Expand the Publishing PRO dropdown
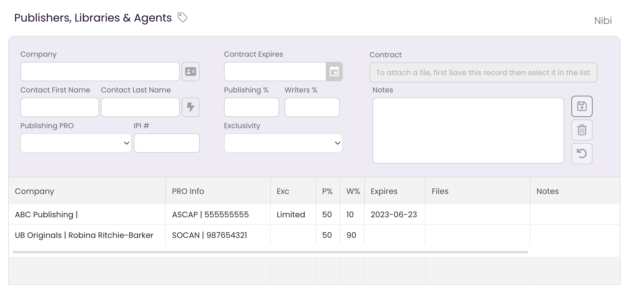632x297 pixels. click(x=76, y=143)
